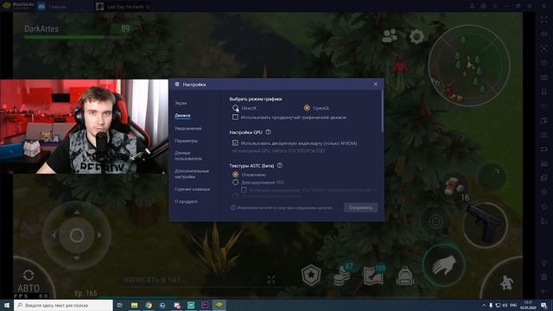The image size is (553, 311).
Task: Open Task View on the taskbar
Action: (x=119, y=305)
